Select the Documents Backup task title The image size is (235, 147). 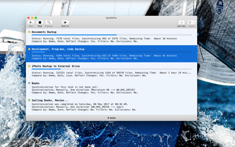[44, 32]
